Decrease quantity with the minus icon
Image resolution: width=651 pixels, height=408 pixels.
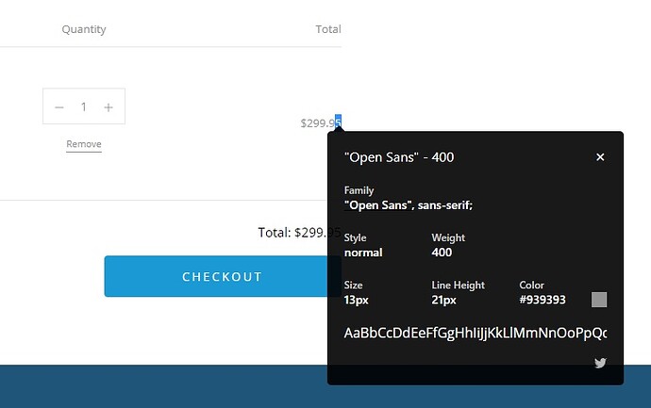(58, 107)
